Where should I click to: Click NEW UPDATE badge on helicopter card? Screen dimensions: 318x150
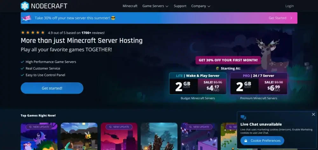pos(119,127)
